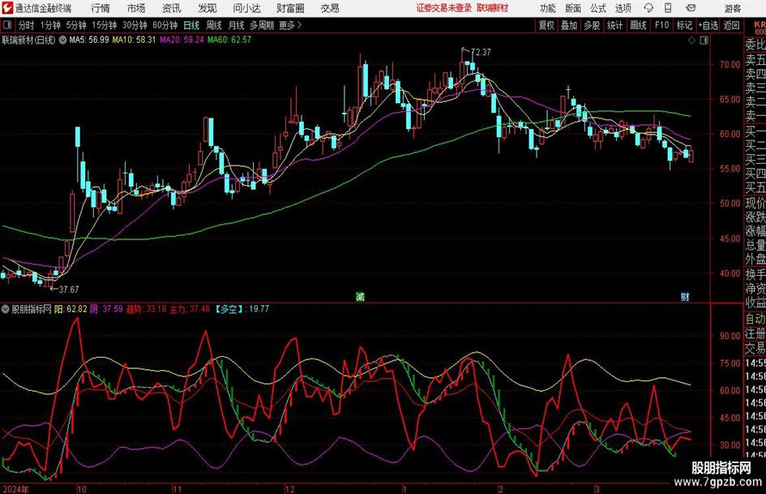The image size is (766, 494).
Task: Open the headset customer service icon
Action: click(x=648, y=8)
